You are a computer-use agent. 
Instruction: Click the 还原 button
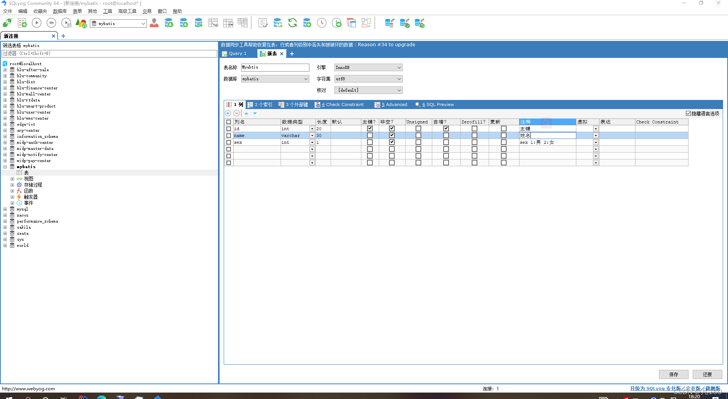(x=707, y=374)
